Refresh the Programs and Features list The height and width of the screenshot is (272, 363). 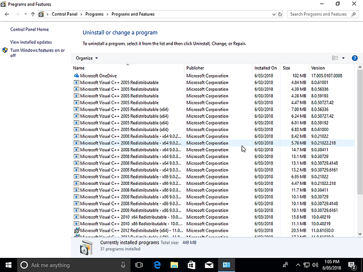click(280, 14)
